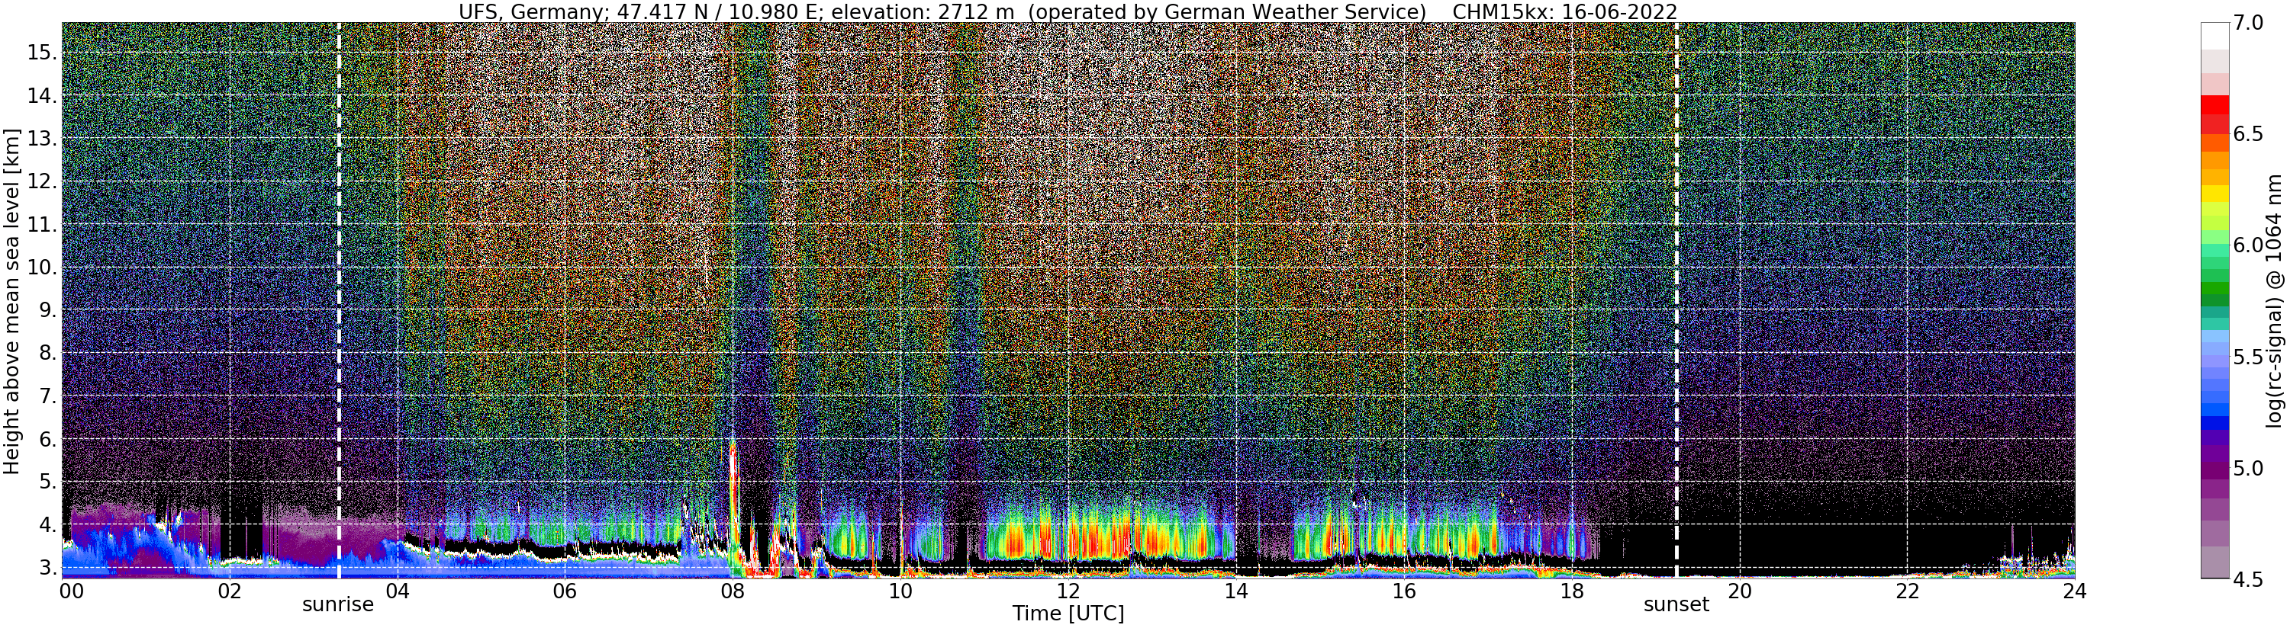Viewport: 2290px width, 628px height.
Task: Click time tick label '24'
Action: [2074, 591]
